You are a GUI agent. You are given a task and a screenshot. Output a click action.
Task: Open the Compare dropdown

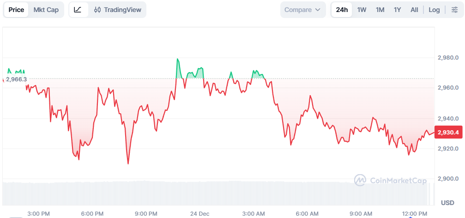click(x=302, y=10)
